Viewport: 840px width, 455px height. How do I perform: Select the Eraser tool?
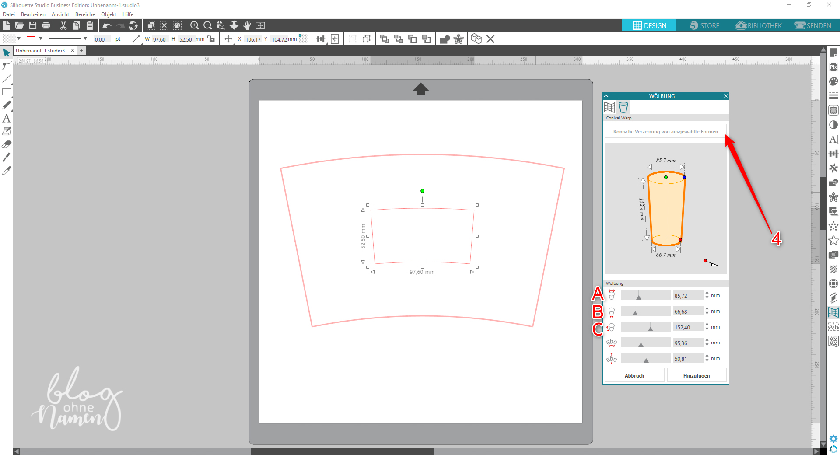[x=7, y=144]
